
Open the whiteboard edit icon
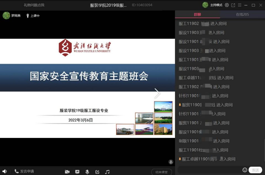(x=97, y=172)
